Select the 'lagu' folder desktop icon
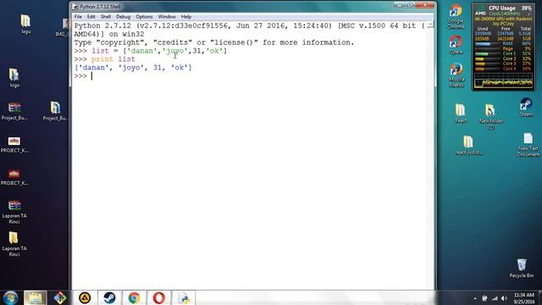Image resolution: width=542 pixels, height=305 pixels. tap(25, 24)
